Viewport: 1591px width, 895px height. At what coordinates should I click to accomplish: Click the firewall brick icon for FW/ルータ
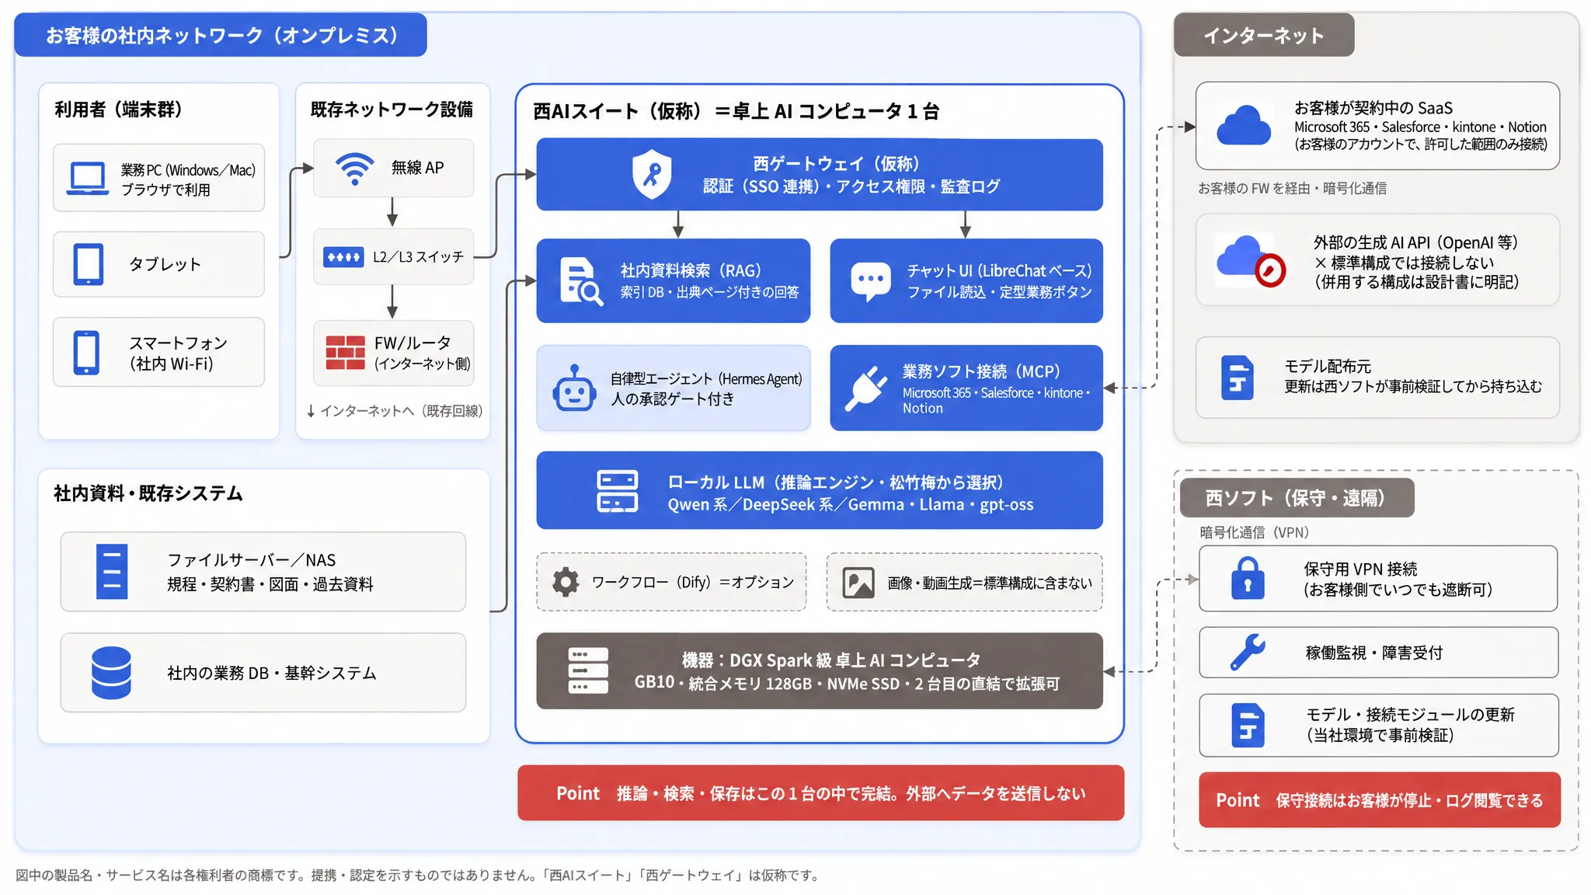click(x=345, y=353)
